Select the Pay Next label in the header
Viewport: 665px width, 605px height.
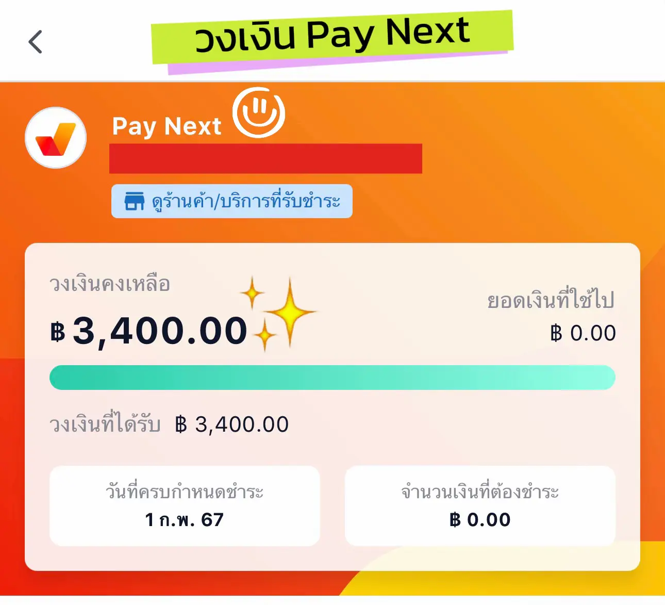point(166,125)
